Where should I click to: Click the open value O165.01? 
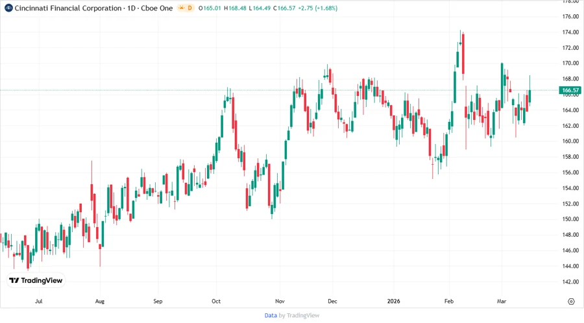tap(210, 8)
